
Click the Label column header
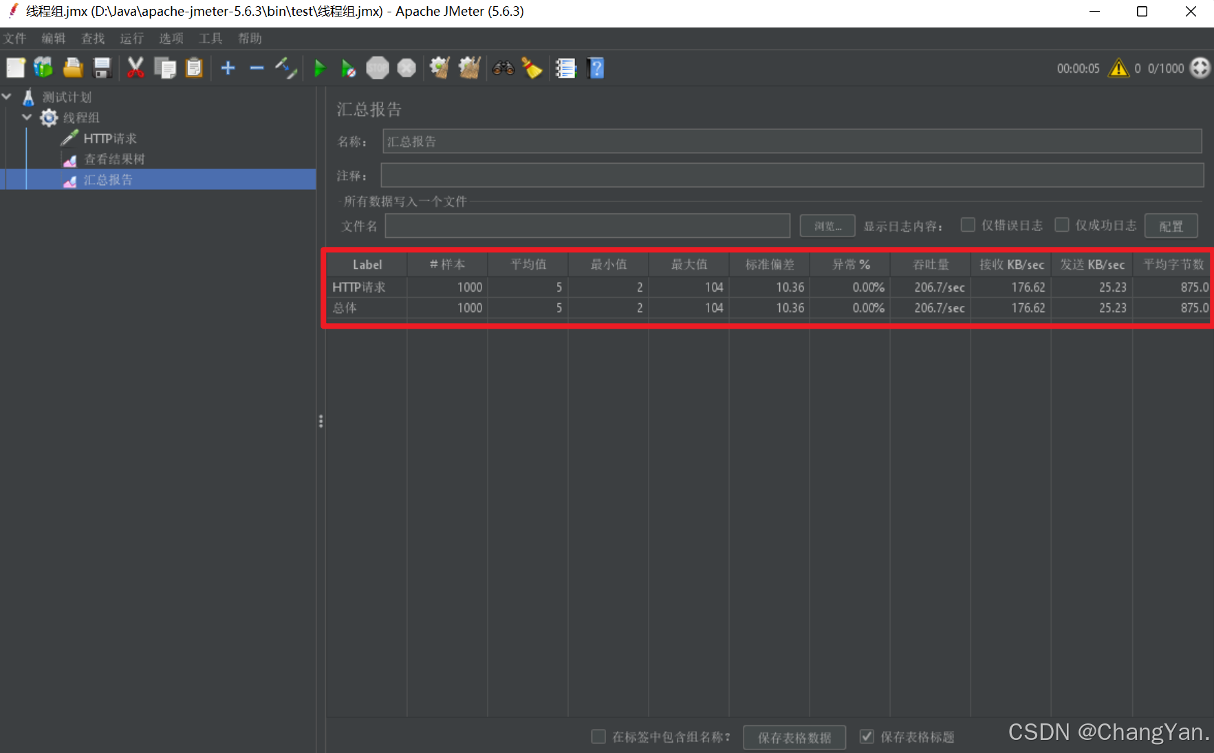pyautogui.click(x=367, y=264)
